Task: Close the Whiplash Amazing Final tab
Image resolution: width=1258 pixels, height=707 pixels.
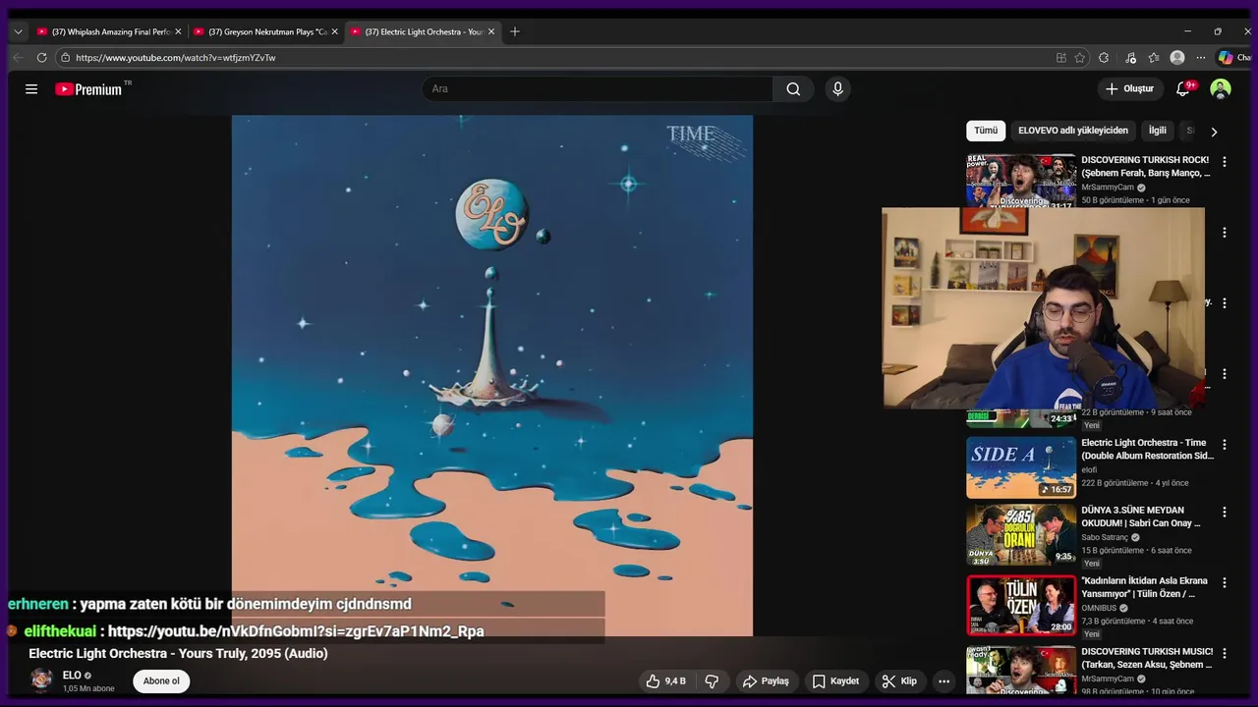Action: (178, 31)
